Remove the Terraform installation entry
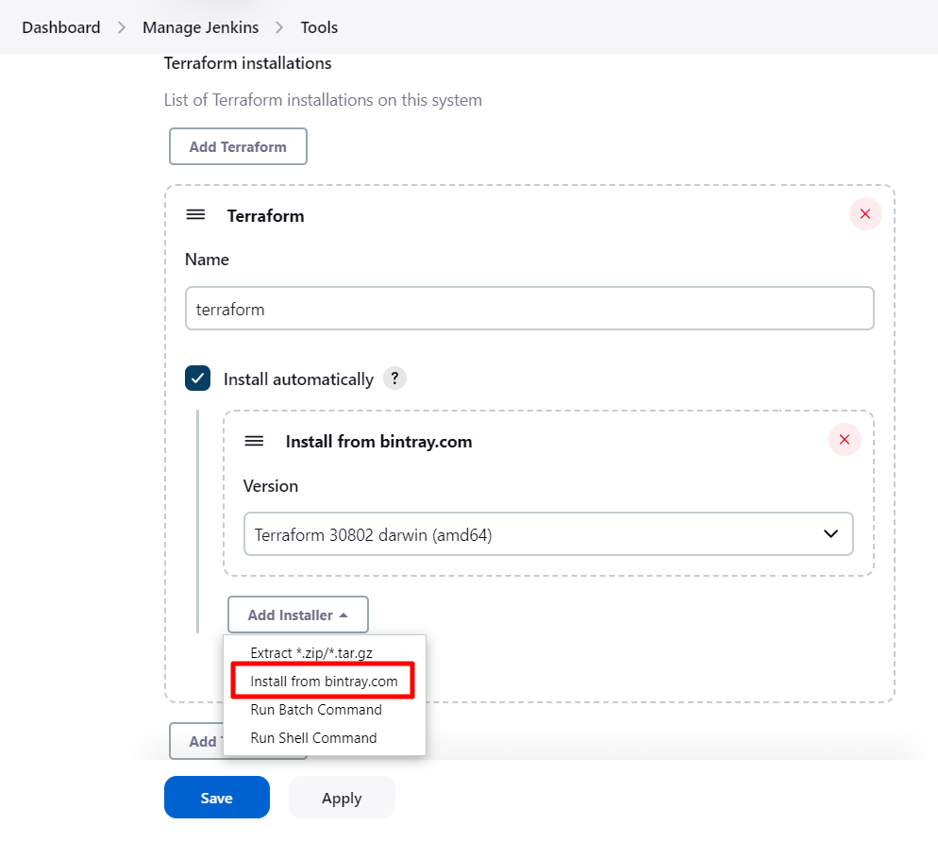The image size is (938, 842). tap(865, 214)
